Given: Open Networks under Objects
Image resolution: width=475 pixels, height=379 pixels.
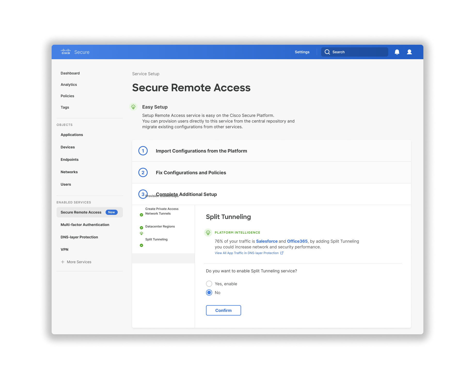Looking at the screenshot, I should coord(69,172).
